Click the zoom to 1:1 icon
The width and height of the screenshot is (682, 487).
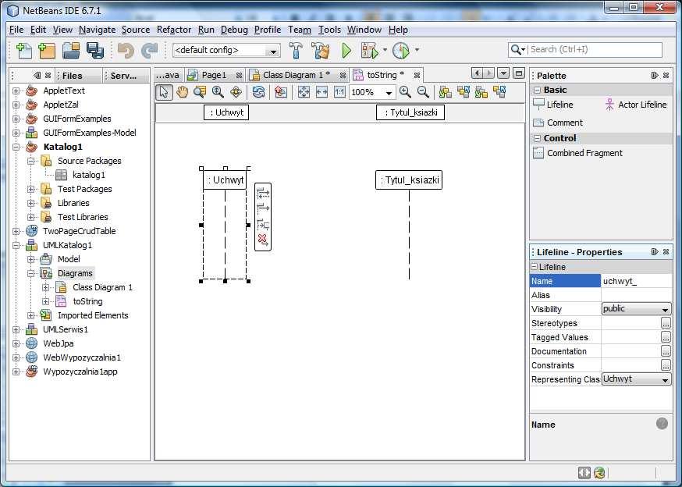pyautogui.click(x=339, y=92)
